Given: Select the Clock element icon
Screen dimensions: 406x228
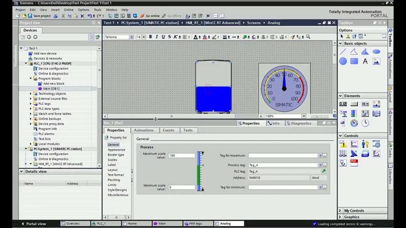Looking at the screenshot, I should click(x=365, y=123).
